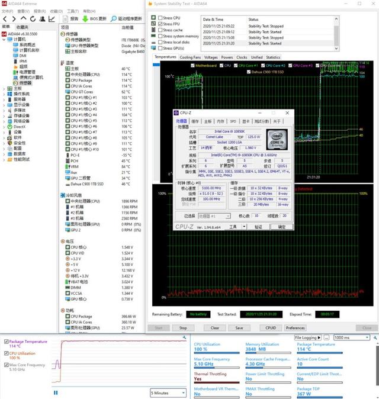Viewport: 379px width, 399px height.
Task: Select 电源管理 power management entry
Action: pos(24,72)
